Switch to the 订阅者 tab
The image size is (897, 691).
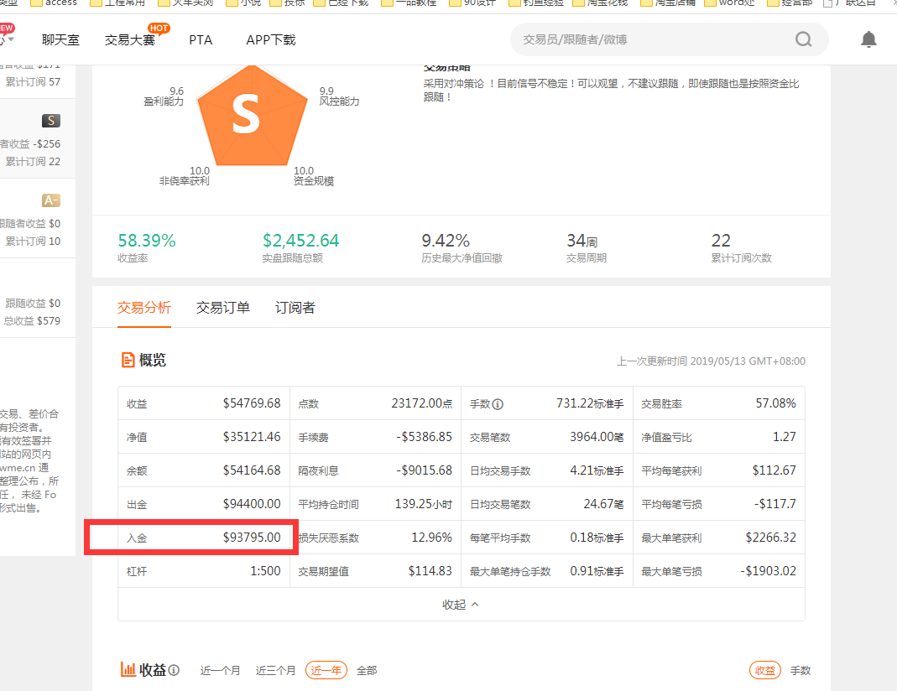[x=295, y=308]
